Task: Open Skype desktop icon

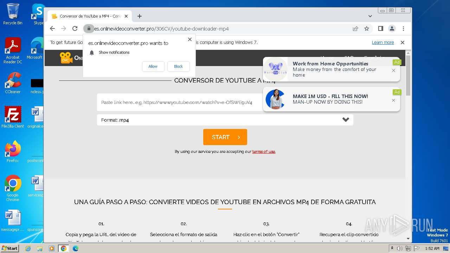Action: pyautogui.click(x=38, y=14)
